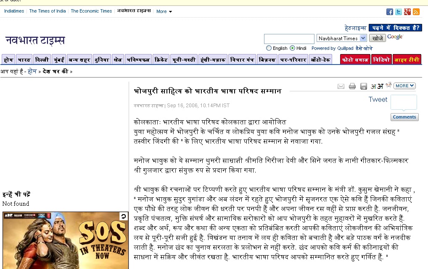
Task: Open the कैसे खोजें help link
Action: [x=364, y=49]
